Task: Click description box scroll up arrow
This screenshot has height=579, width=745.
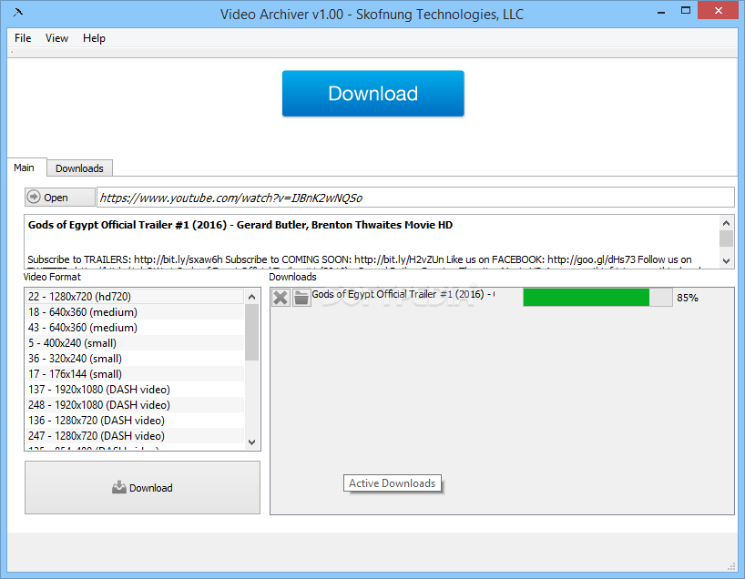Action: [726, 223]
